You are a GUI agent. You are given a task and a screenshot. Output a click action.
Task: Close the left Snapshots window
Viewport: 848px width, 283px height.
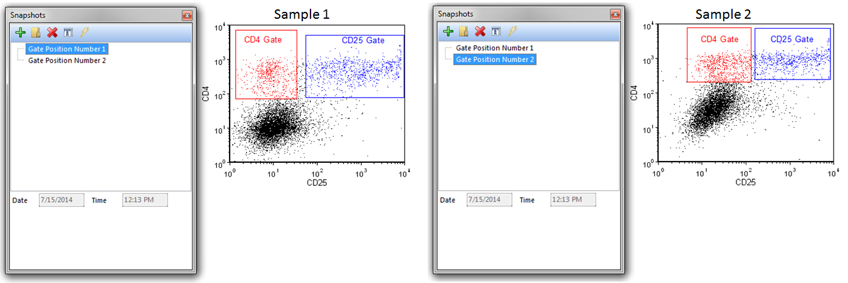[187, 14]
